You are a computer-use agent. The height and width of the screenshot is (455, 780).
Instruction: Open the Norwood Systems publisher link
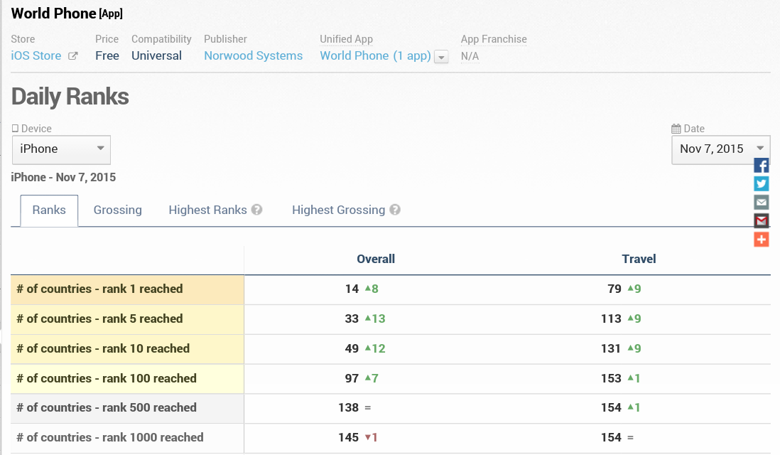253,55
